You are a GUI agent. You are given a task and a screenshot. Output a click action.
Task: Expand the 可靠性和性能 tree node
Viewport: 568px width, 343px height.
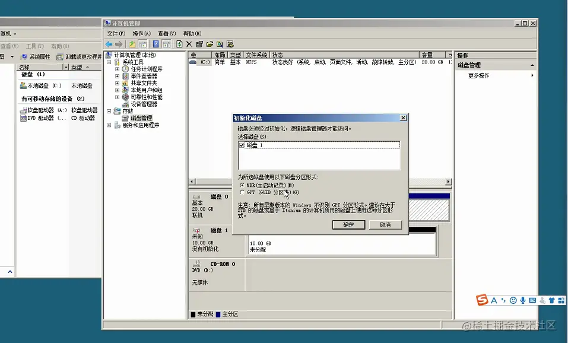(x=117, y=97)
